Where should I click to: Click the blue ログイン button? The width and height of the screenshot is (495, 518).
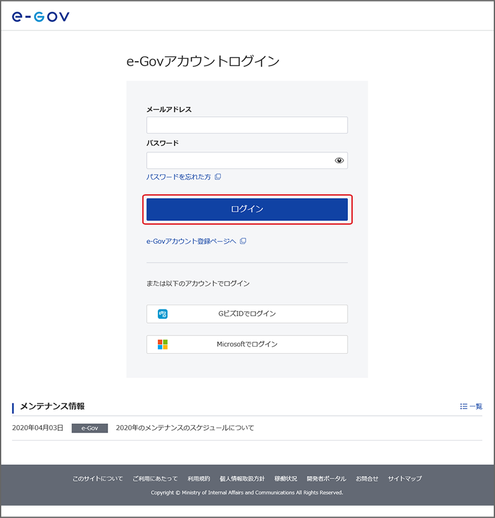click(x=247, y=209)
